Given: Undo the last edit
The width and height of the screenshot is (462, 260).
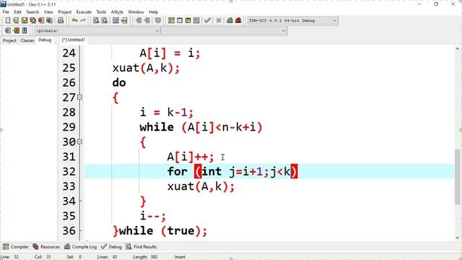Looking at the screenshot, I should [x=74, y=20].
